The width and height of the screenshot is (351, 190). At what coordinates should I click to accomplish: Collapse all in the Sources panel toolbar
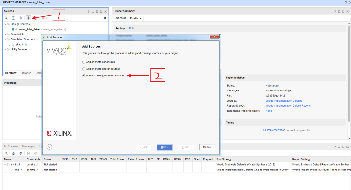13,18
